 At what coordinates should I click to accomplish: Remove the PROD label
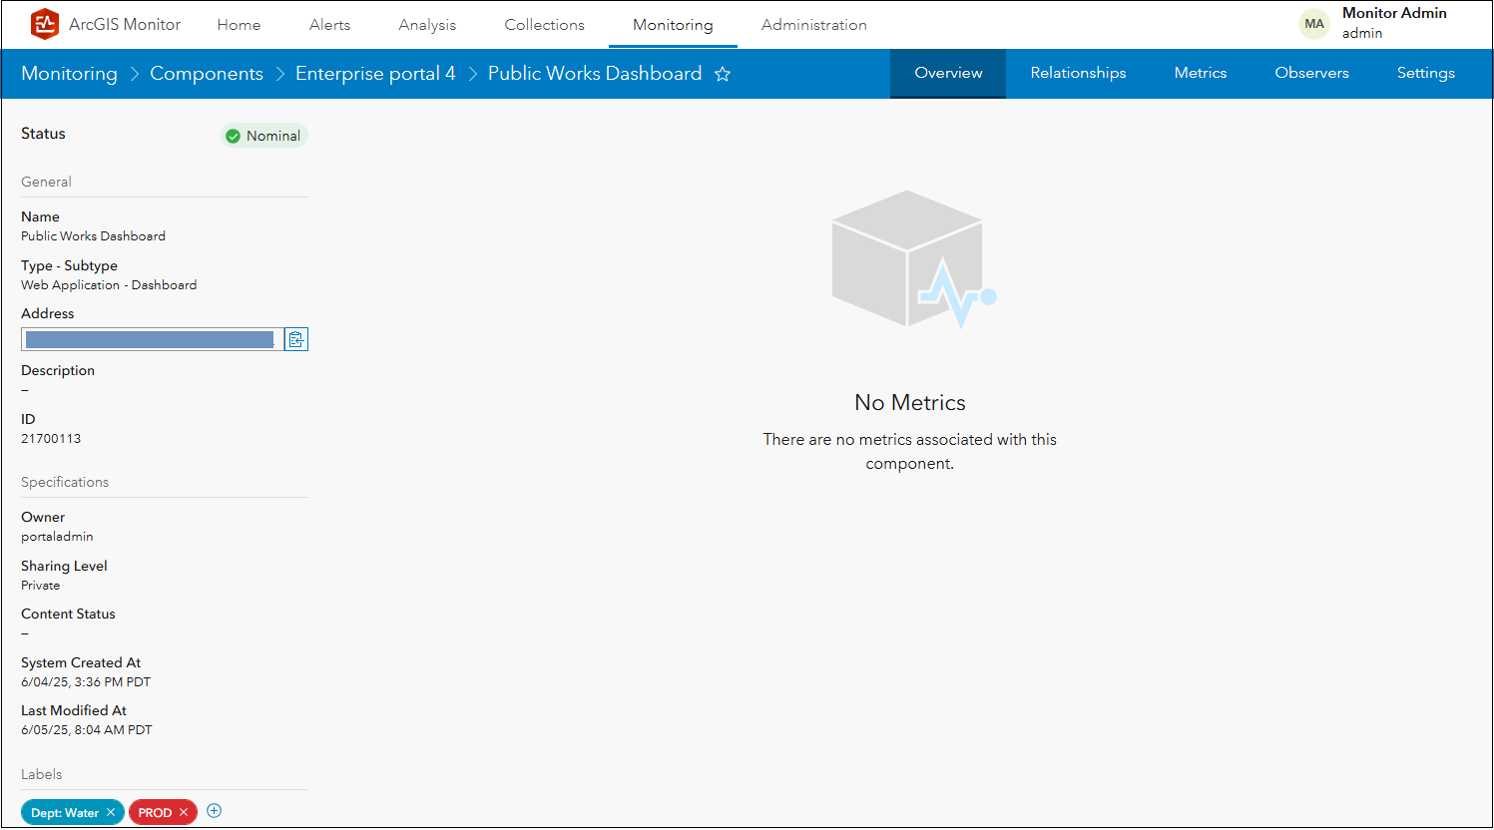tap(184, 813)
